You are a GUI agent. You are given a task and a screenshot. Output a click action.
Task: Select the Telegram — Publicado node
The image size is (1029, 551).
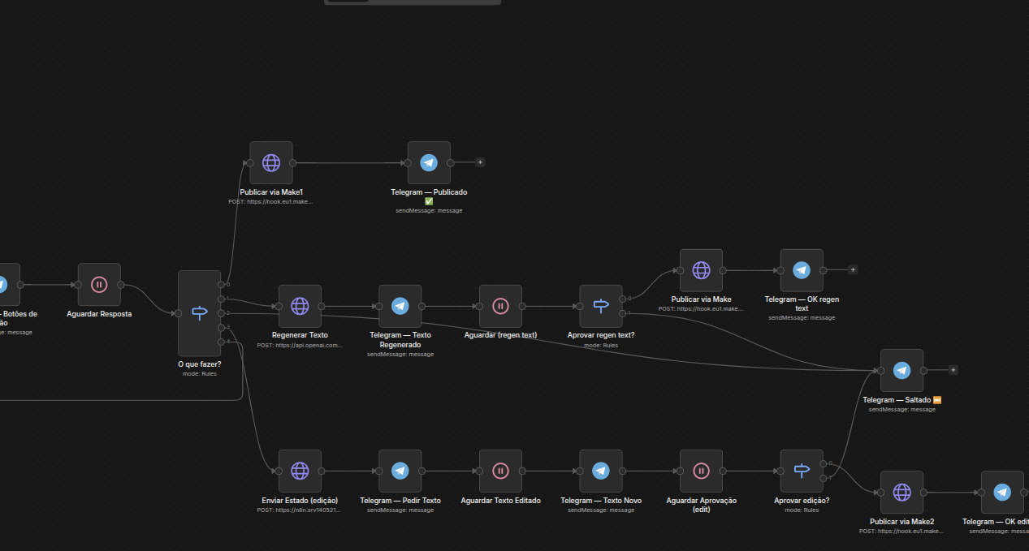click(429, 163)
